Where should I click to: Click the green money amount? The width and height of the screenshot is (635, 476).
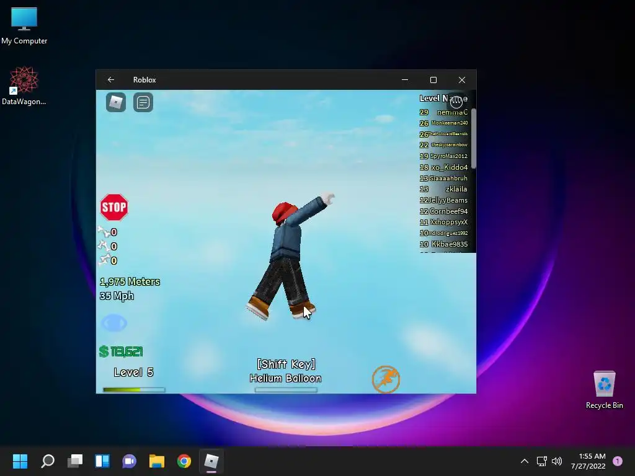click(121, 351)
